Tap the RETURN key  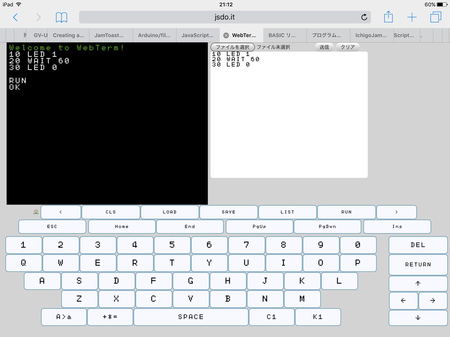(x=418, y=265)
